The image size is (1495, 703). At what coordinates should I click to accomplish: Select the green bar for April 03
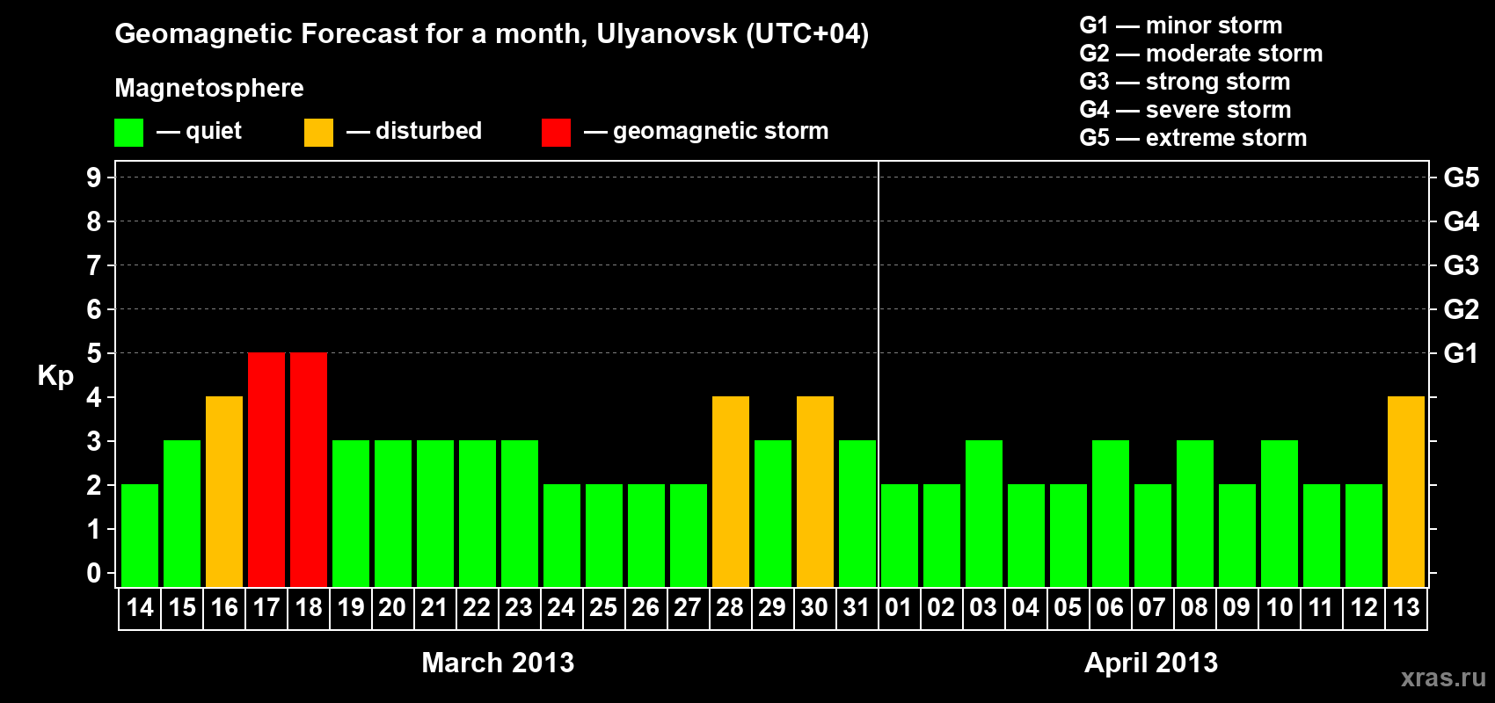pyautogui.click(x=984, y=513)
